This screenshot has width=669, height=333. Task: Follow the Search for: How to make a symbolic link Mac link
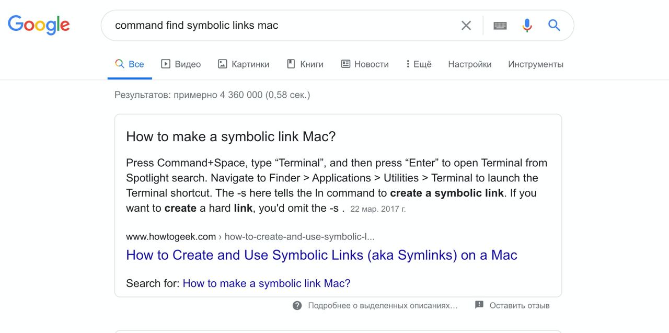click(x=267, y=283)
